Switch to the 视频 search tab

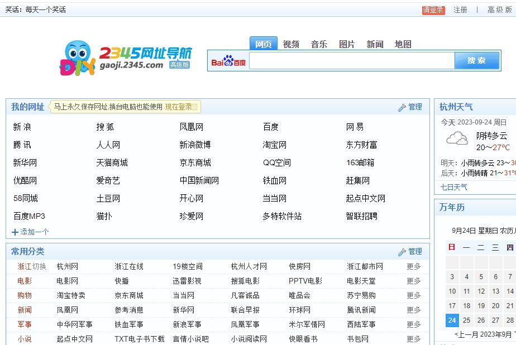[292, 44]
